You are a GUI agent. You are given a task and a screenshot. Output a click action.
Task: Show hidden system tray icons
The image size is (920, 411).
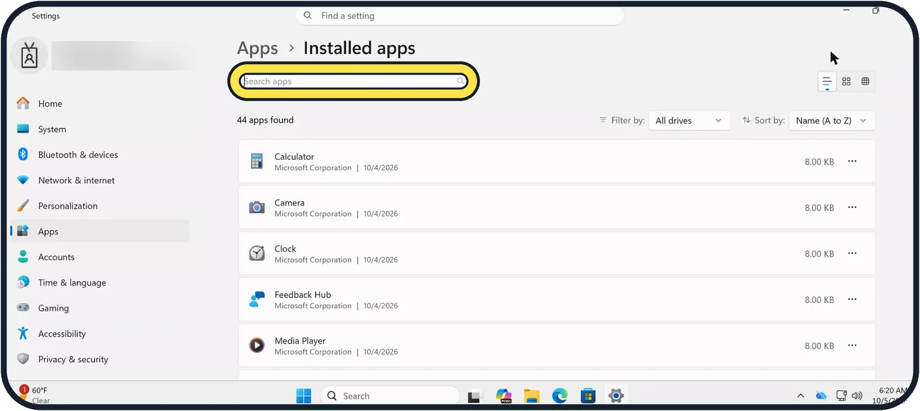click(x=800, y=396)
